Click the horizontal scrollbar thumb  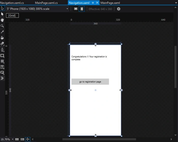coord(99,139)
